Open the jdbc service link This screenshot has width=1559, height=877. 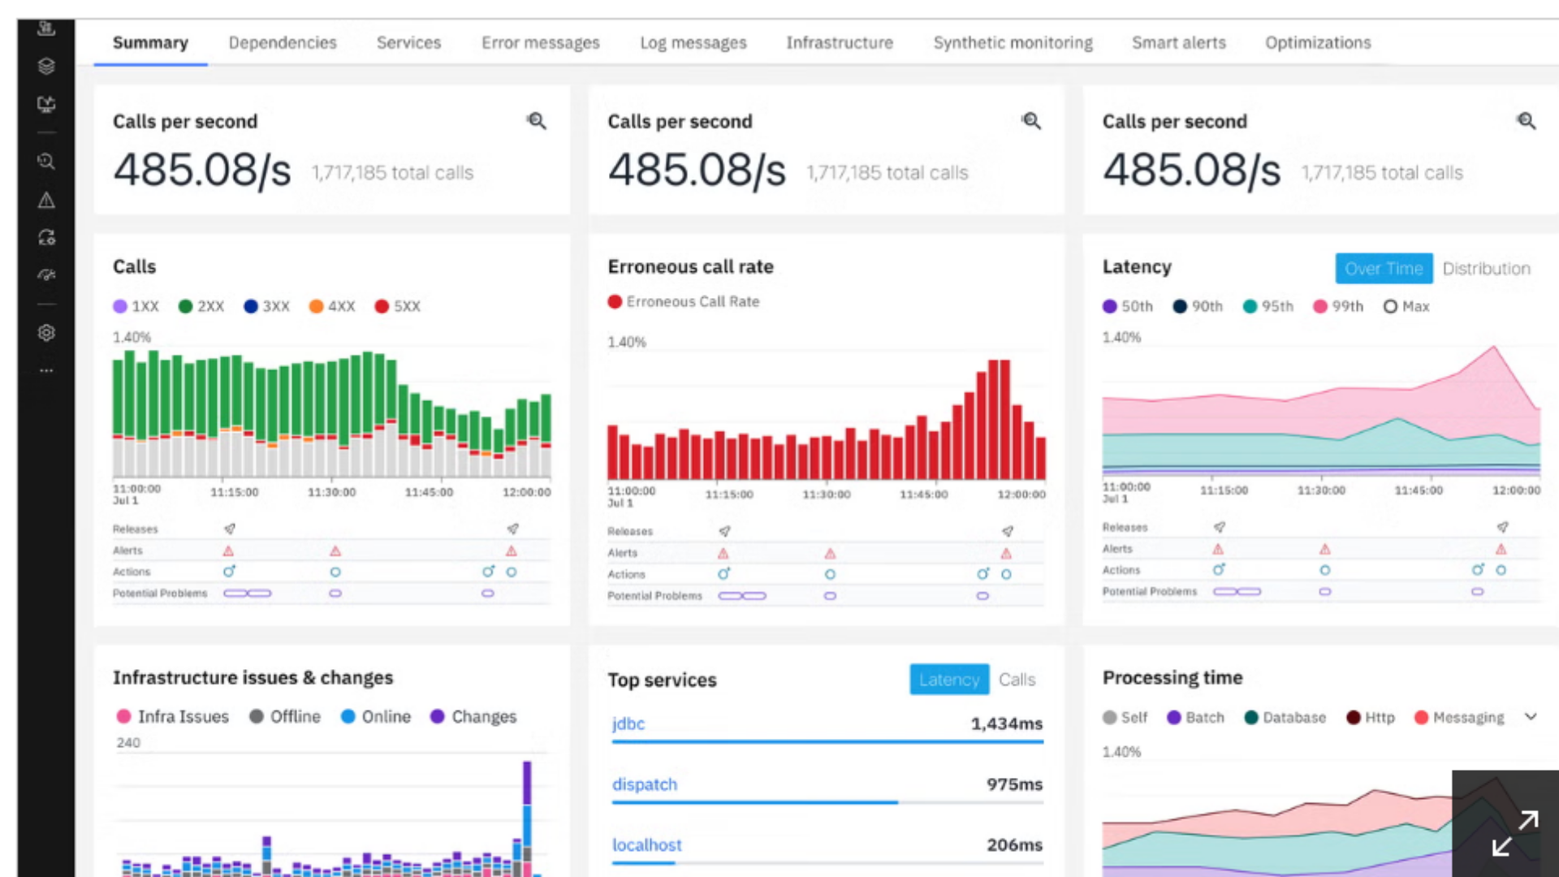[x=628, y=724]
